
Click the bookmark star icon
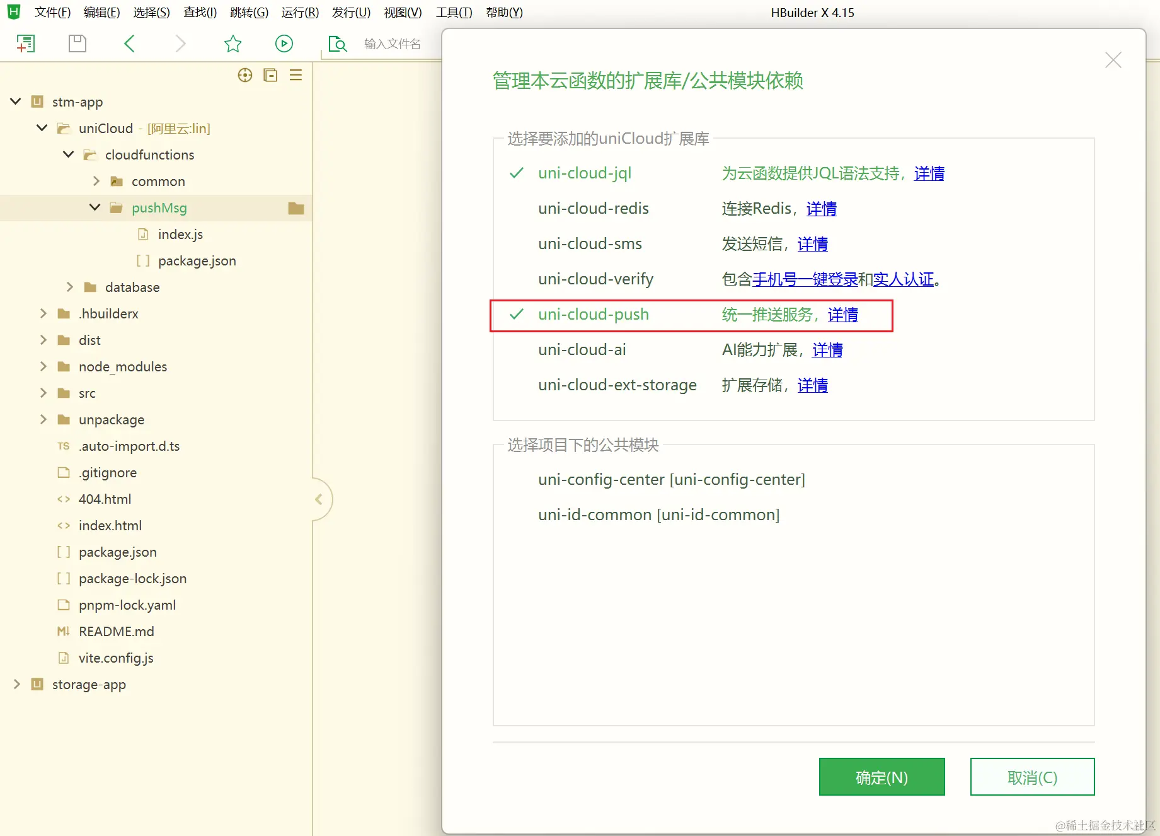tap(233, 44)
